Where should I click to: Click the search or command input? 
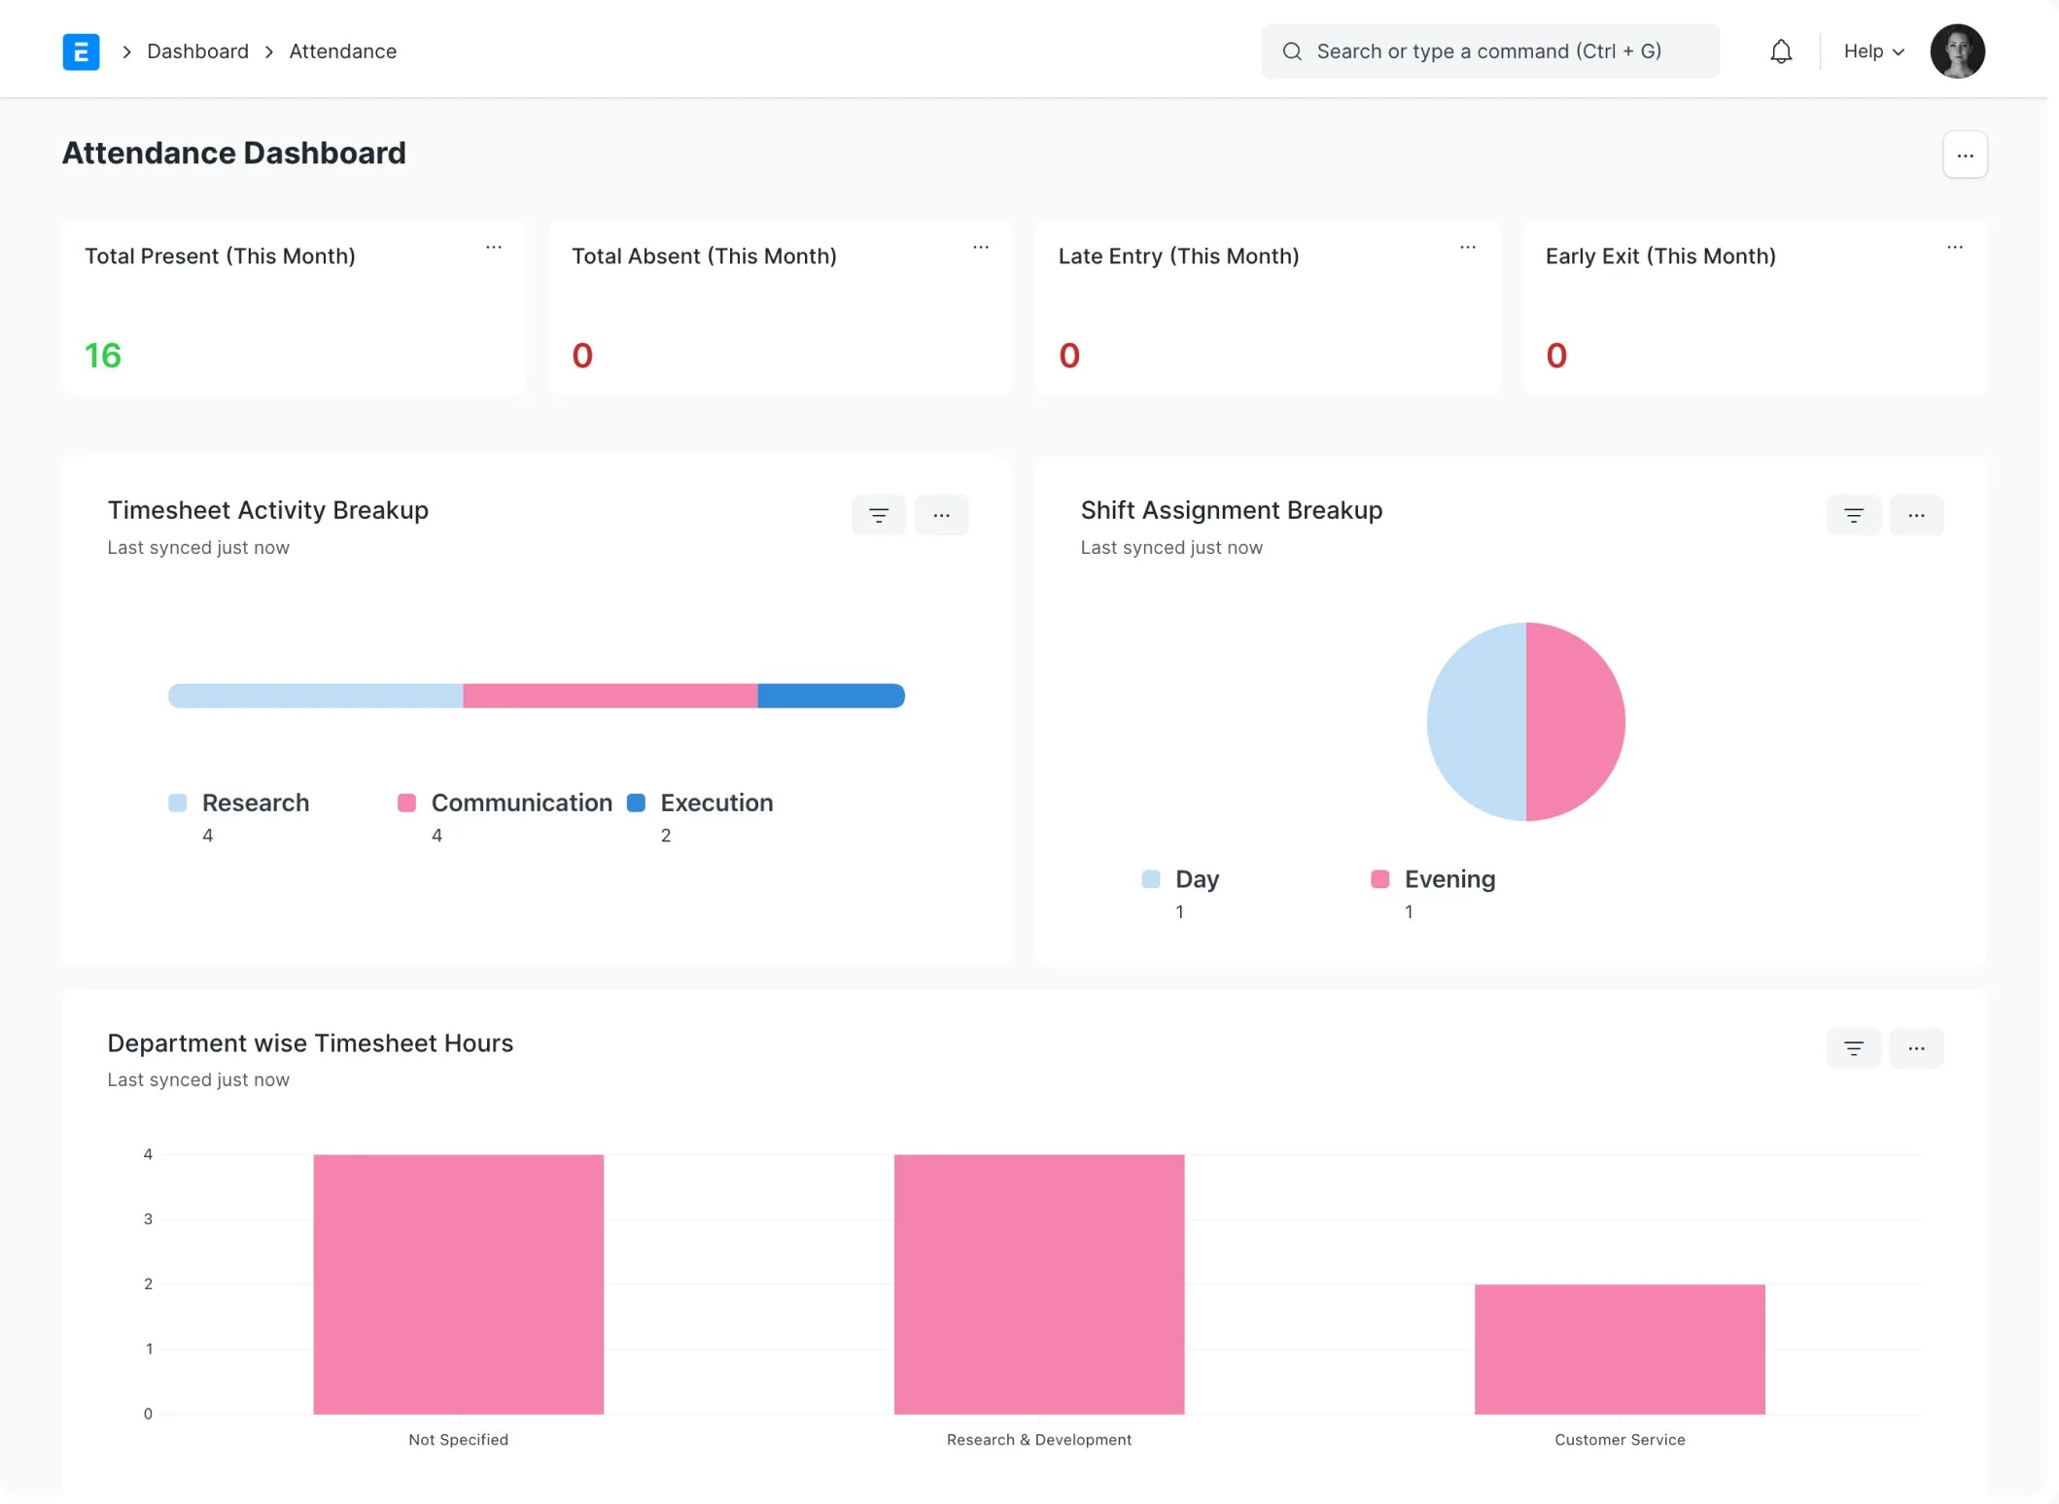click(1489, 51)
